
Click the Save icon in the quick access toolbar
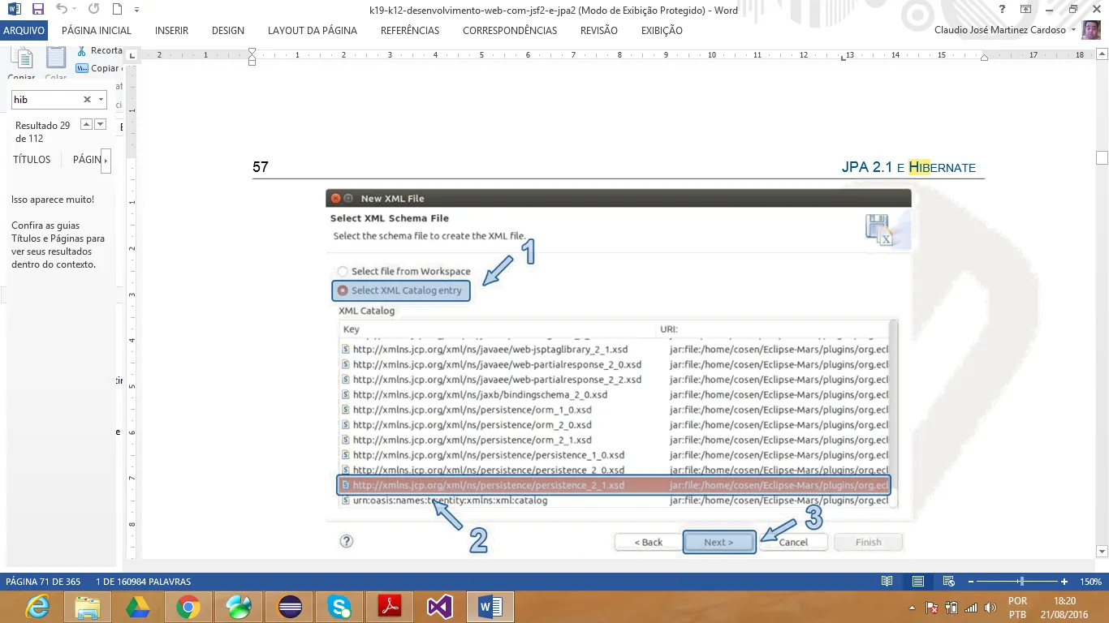click(38, 10)
